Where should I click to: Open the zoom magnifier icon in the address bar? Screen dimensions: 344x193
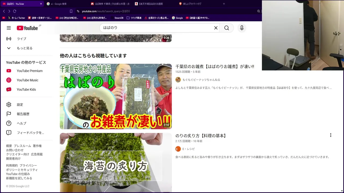pos(259,11)
